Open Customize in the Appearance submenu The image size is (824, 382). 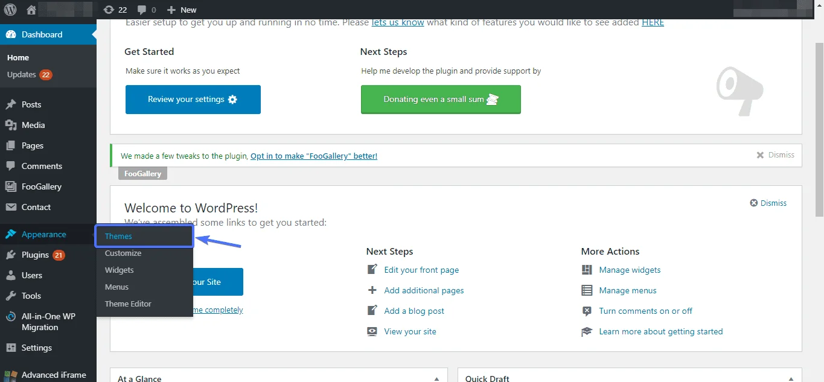click(x=123, y=253)
